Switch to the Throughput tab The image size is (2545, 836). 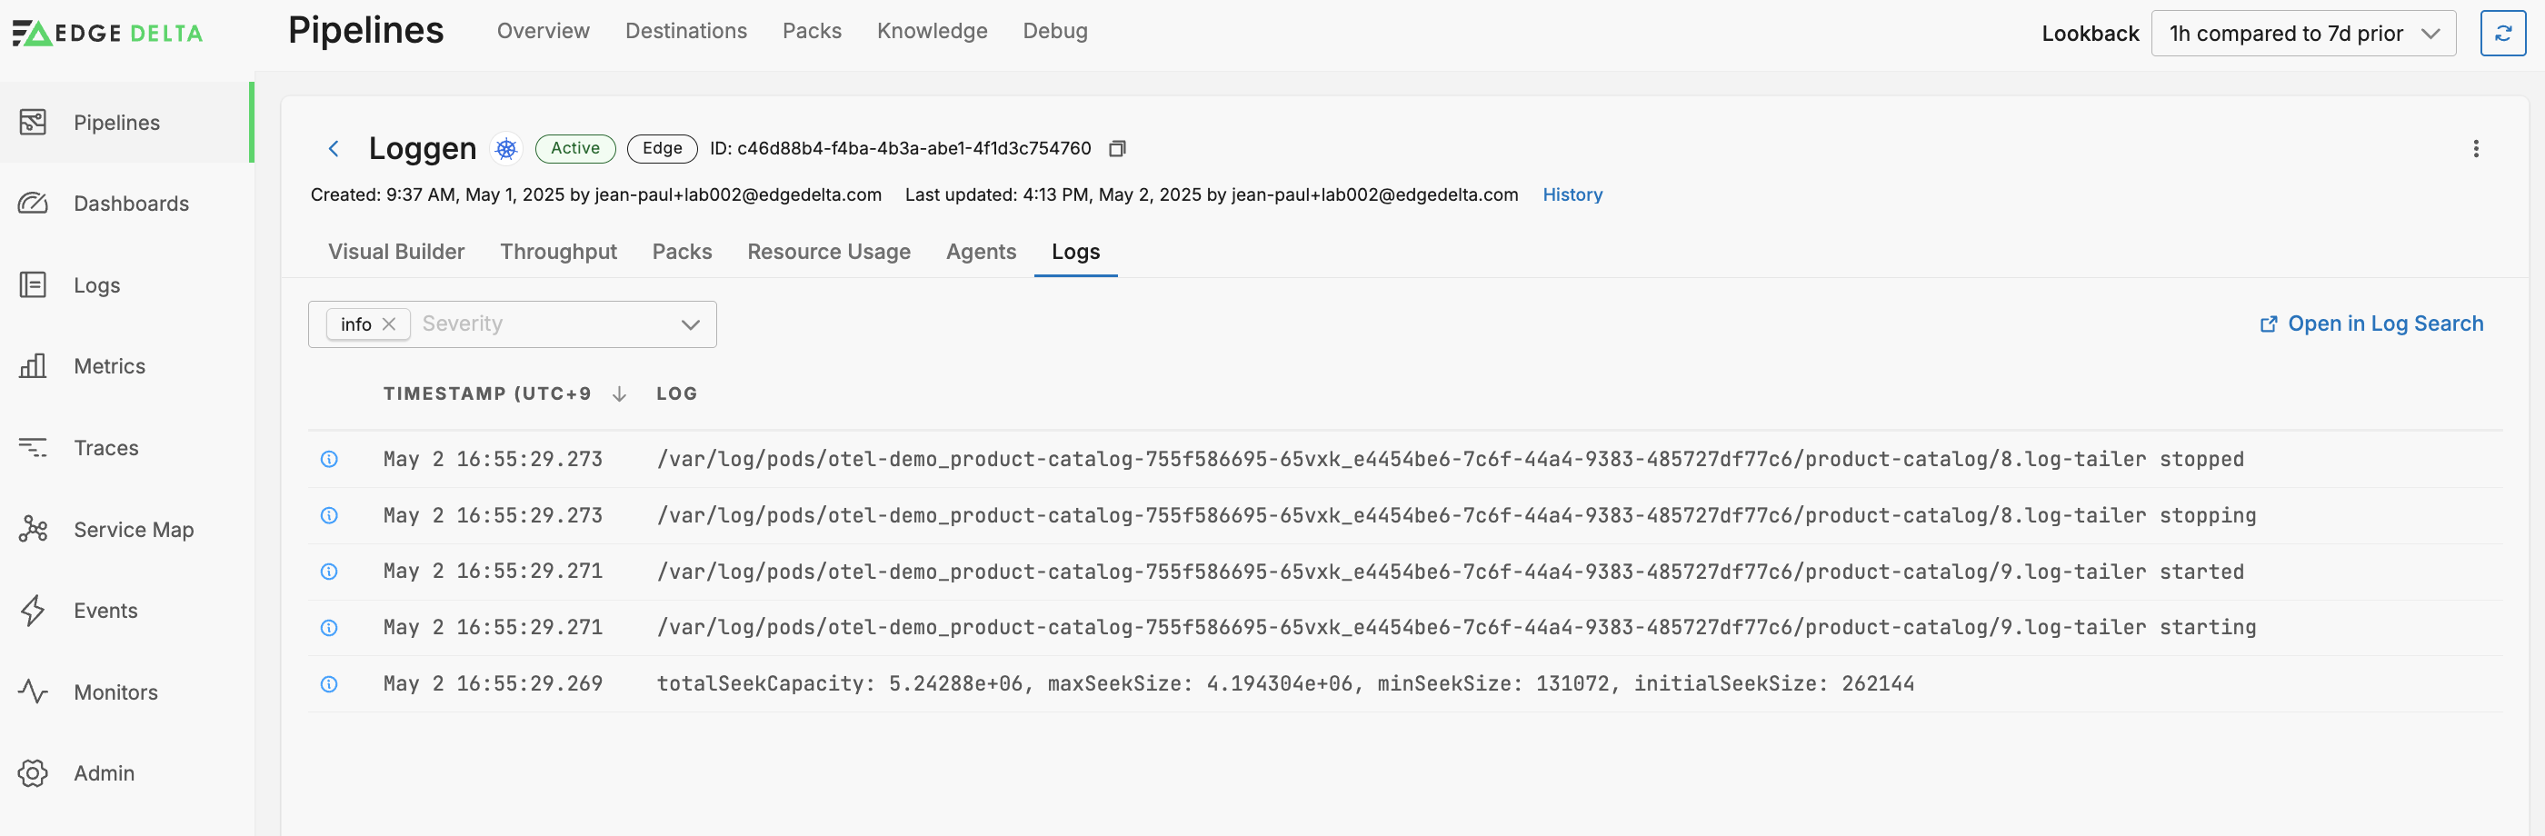click(x=558, y=252)
